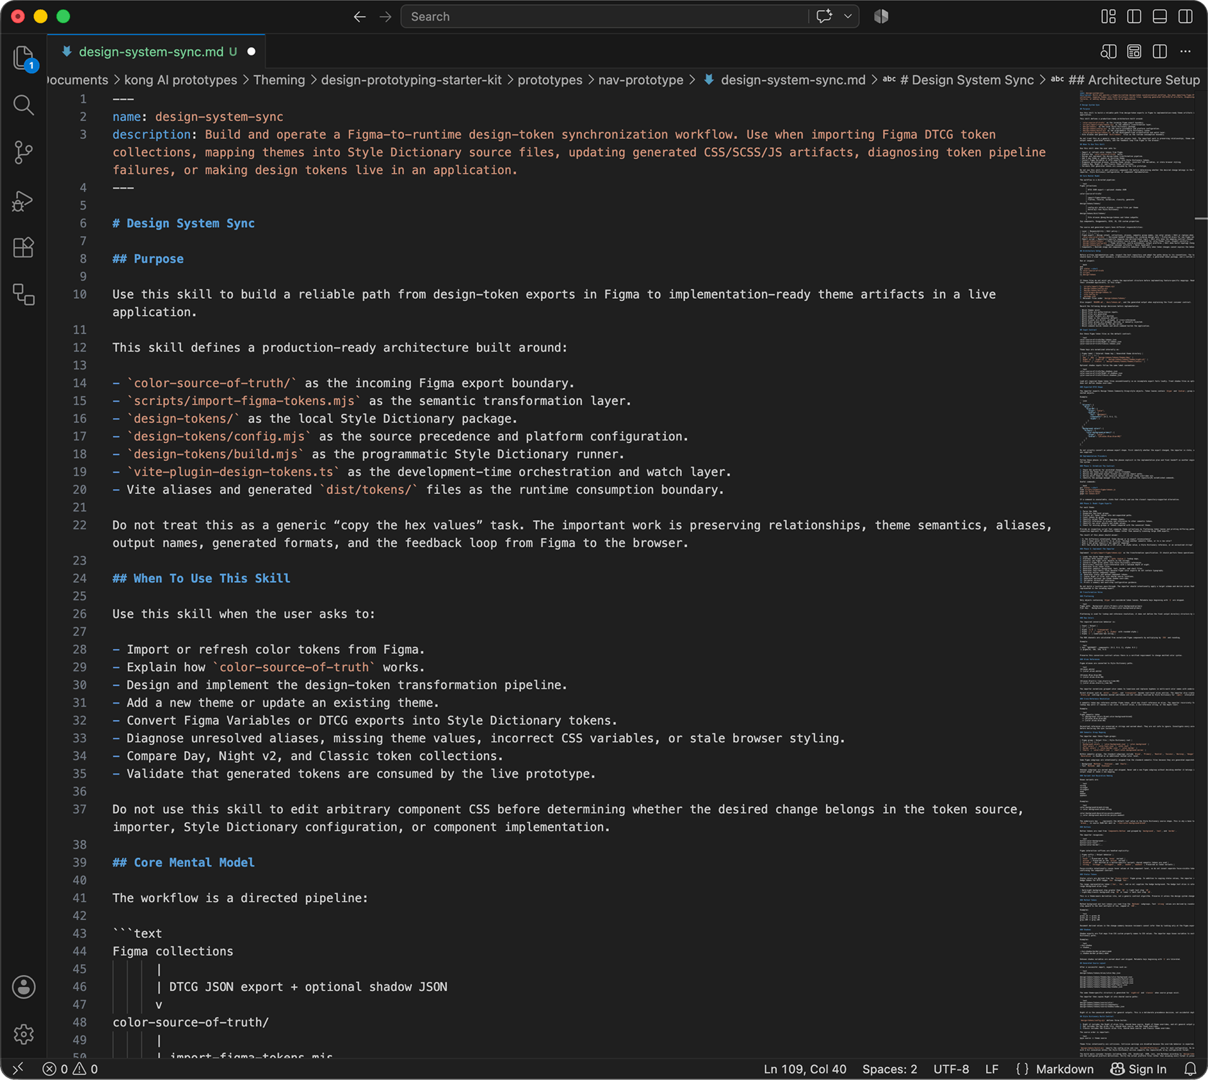This screenshot has width=1208, height=1080.
Task: Click the '# Design System Sync' heading
Action: [x=184, y=223]
